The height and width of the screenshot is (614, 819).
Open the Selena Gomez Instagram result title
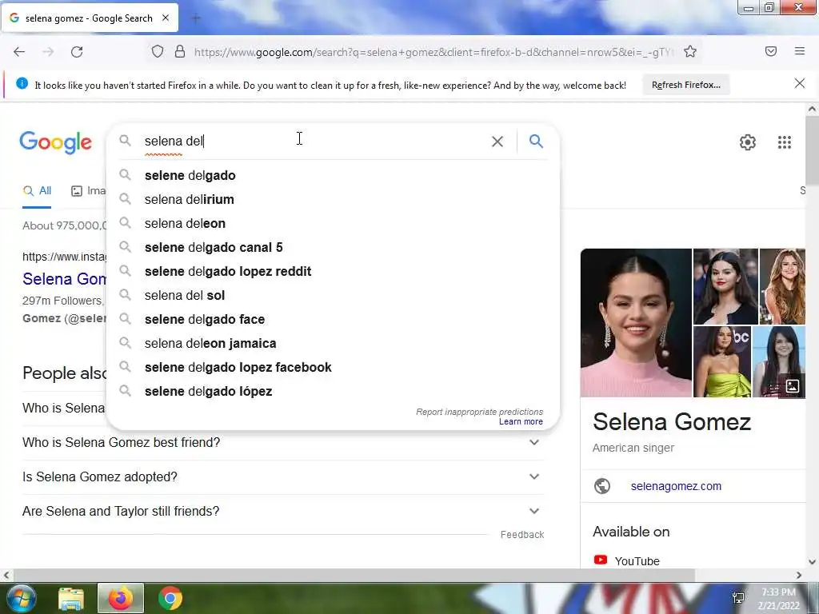click(x=64, y=279)
